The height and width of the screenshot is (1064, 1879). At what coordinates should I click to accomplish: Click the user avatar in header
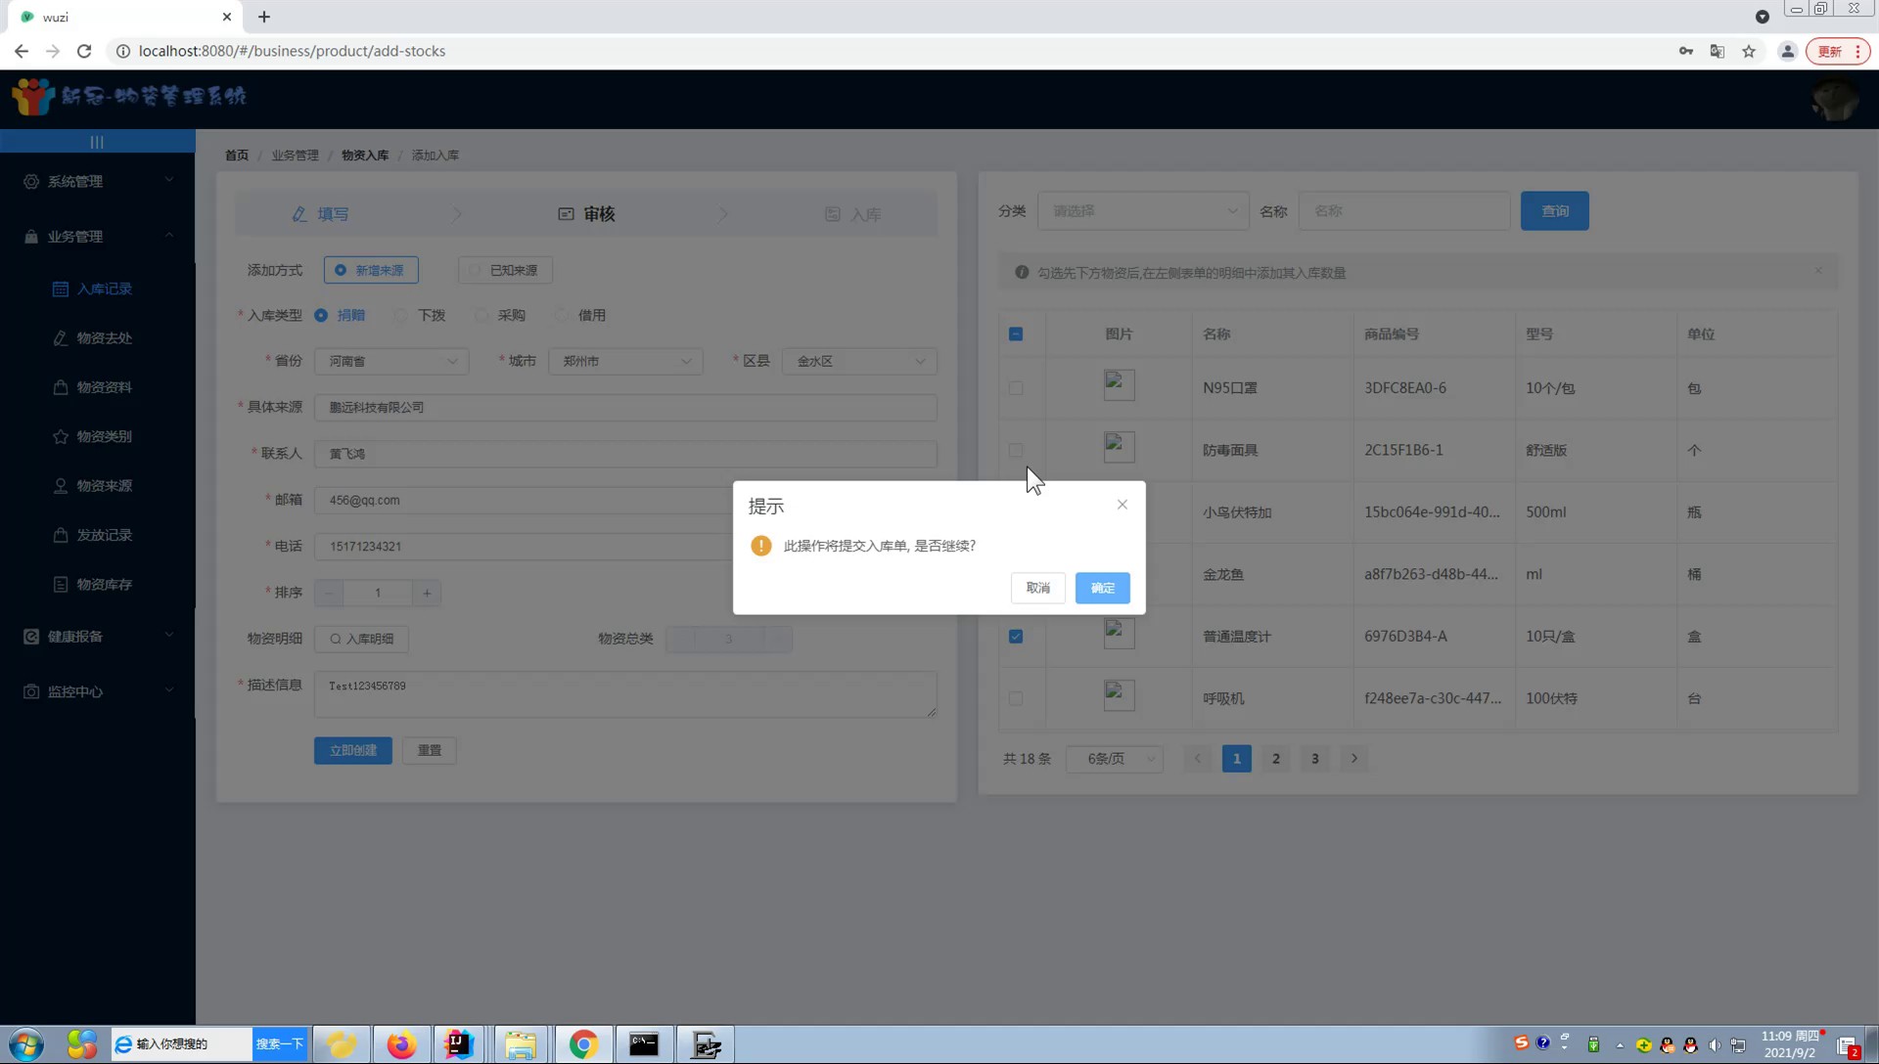coord(1834,100)
